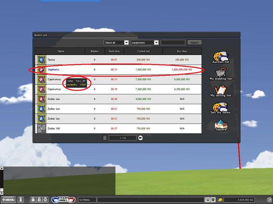The height and width of the screenshot is (204, 273).
Task: Open the MENU button
Action: point(8,200)
